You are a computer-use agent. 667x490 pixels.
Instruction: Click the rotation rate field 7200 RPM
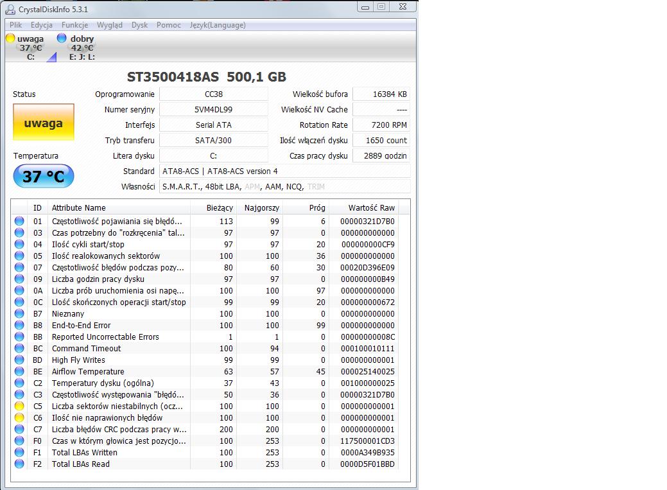(x=381, y=125)
